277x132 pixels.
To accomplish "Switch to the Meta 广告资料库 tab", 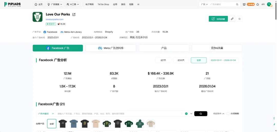I will coord(111,48).
